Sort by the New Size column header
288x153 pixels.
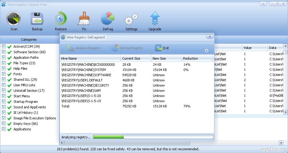[x=166, y=58]
